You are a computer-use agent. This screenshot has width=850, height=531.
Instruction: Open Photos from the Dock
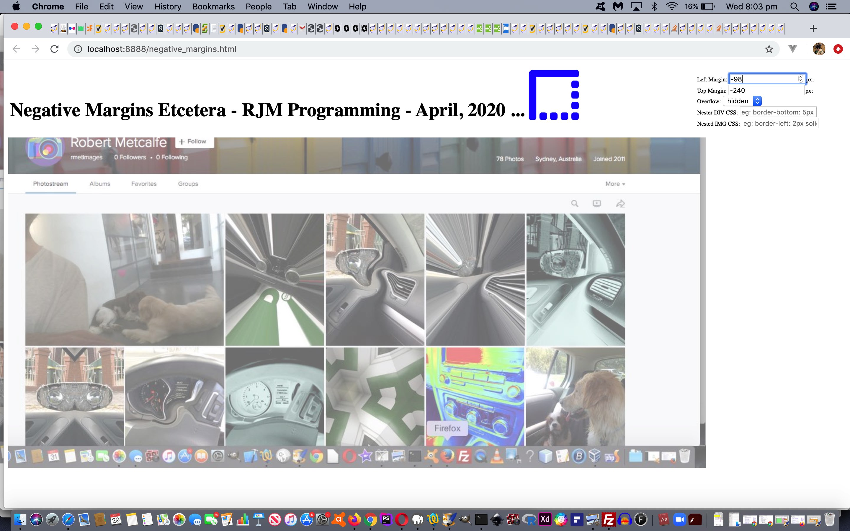[x=179, y=519]
